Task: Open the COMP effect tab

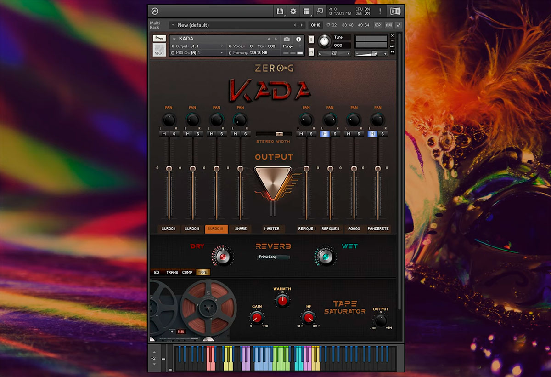Action: click(187, 272)
